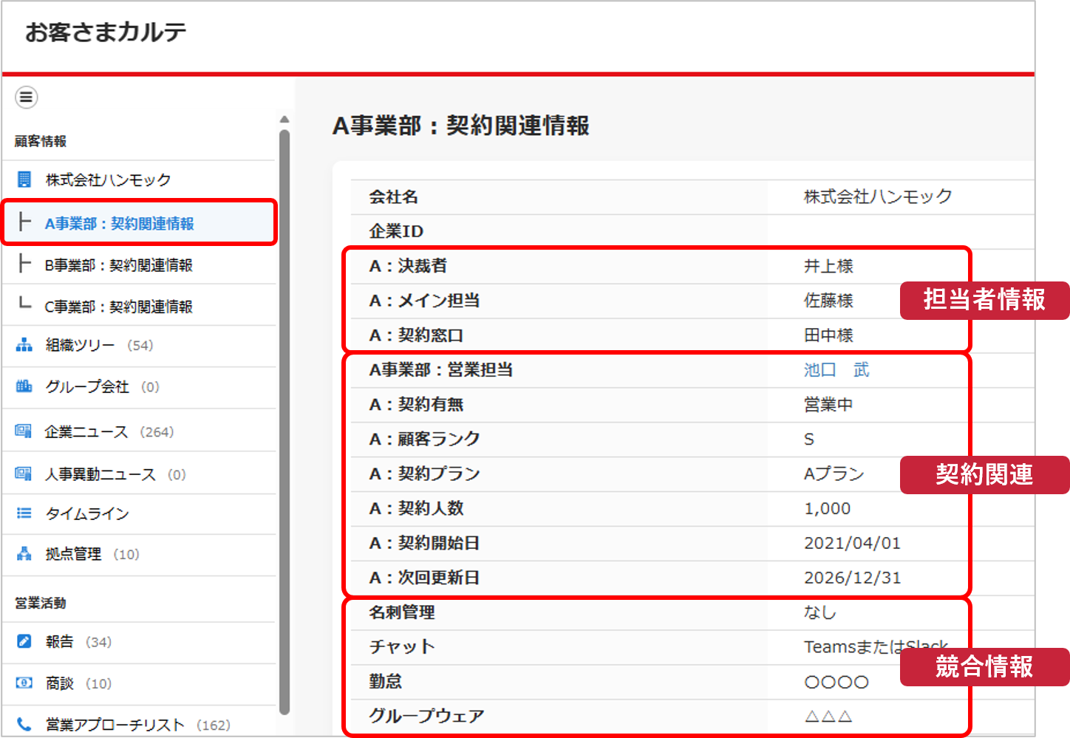
Task: Click the A事業部：営業担当 field label
Action: [440, 370]
